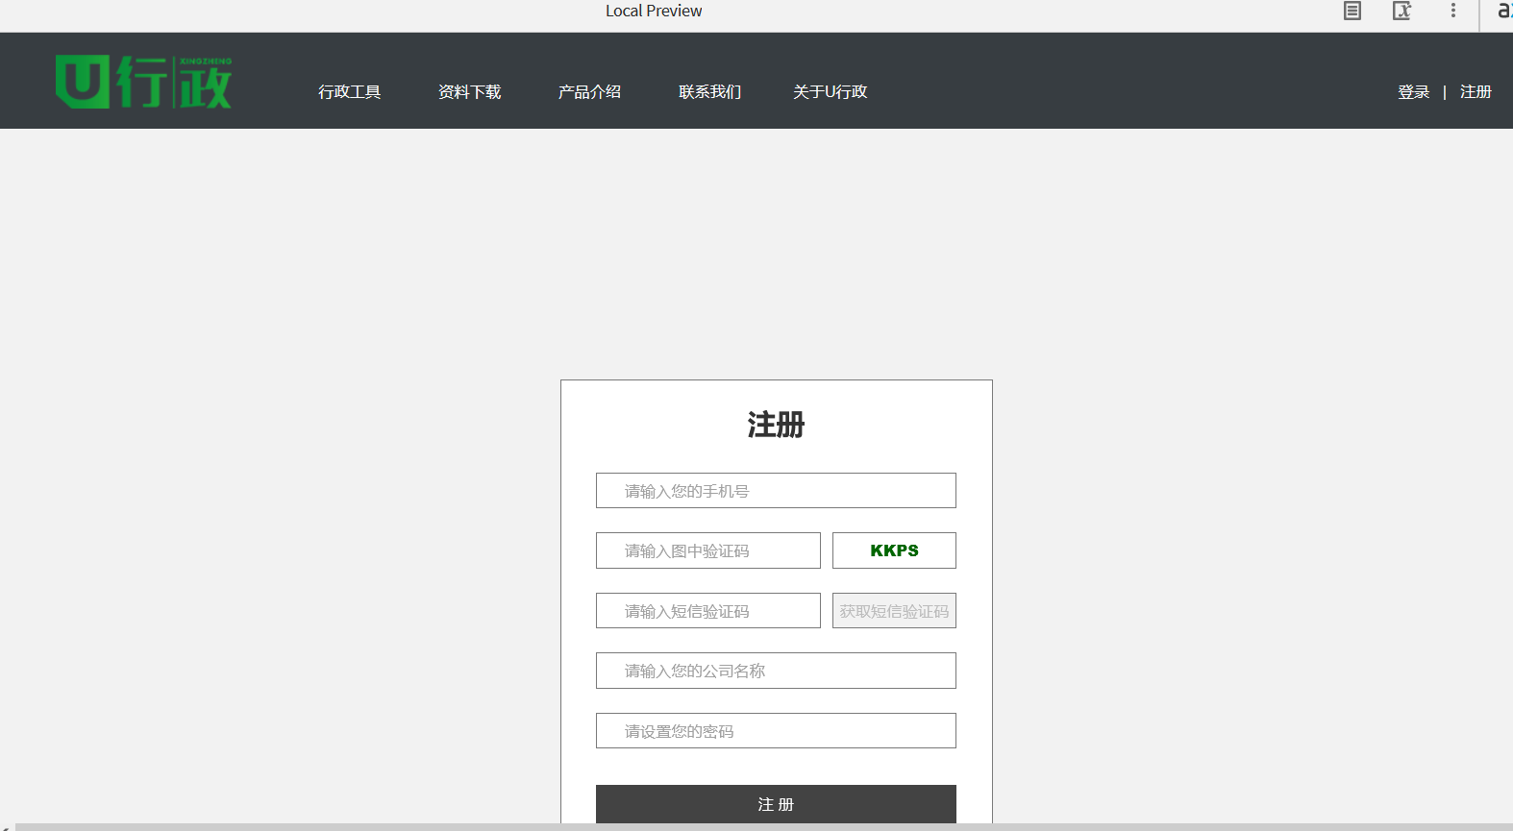
Task: Focus the company name input field
Action: 776,671
